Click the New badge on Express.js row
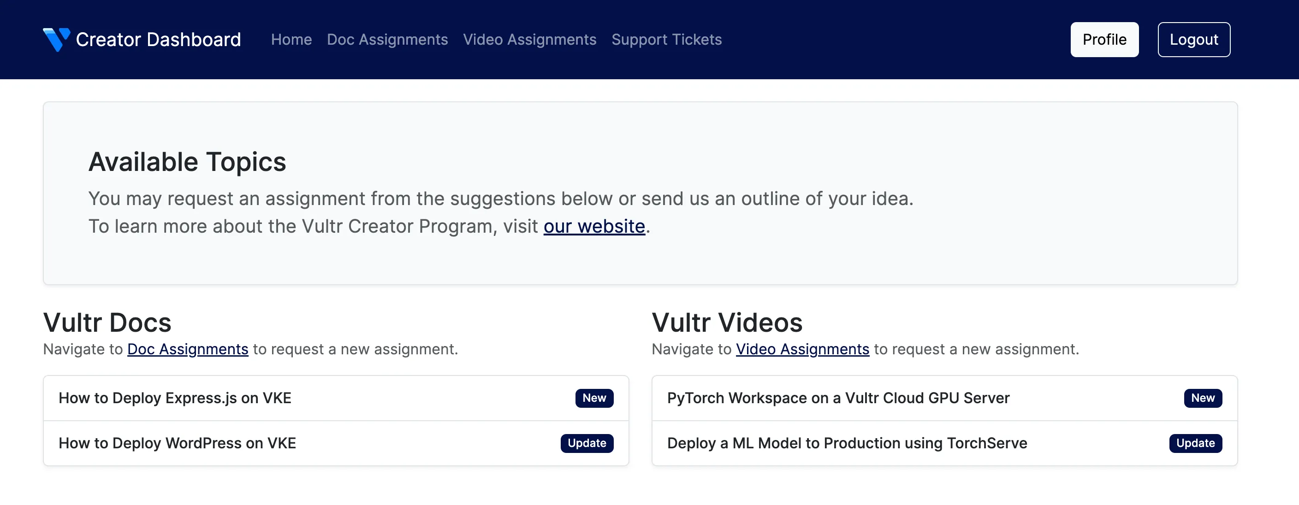Viewport: 1299px width, 505px height. click(x=594, y=398)
